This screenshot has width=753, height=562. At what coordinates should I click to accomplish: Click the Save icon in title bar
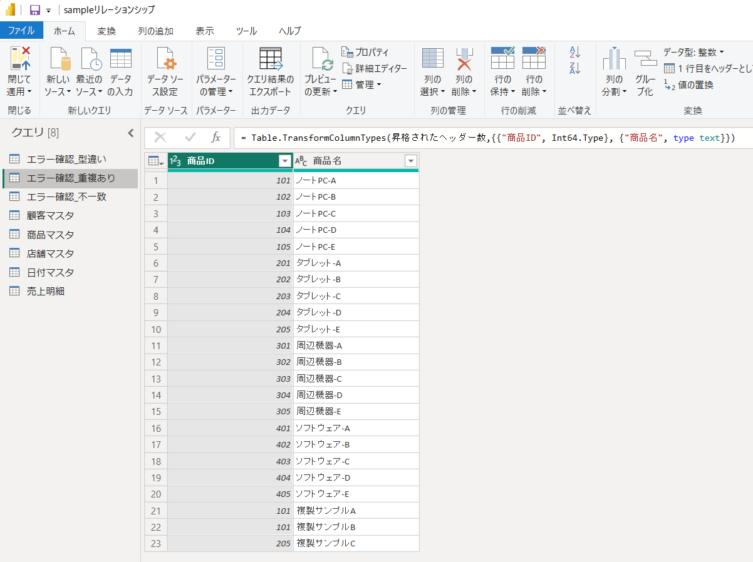tap(35, 10)
